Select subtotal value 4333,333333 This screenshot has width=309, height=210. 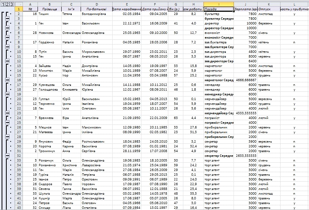(245, 113)
